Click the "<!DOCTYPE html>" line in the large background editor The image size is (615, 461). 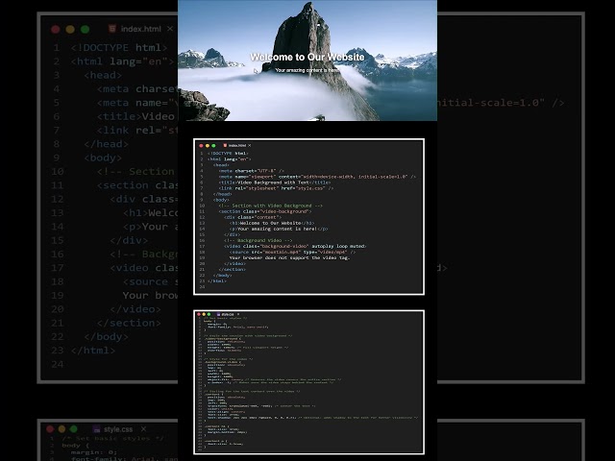point(119,48)
